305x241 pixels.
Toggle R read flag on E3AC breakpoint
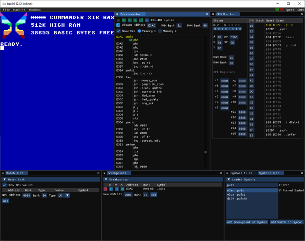click(x=111, y=189)
